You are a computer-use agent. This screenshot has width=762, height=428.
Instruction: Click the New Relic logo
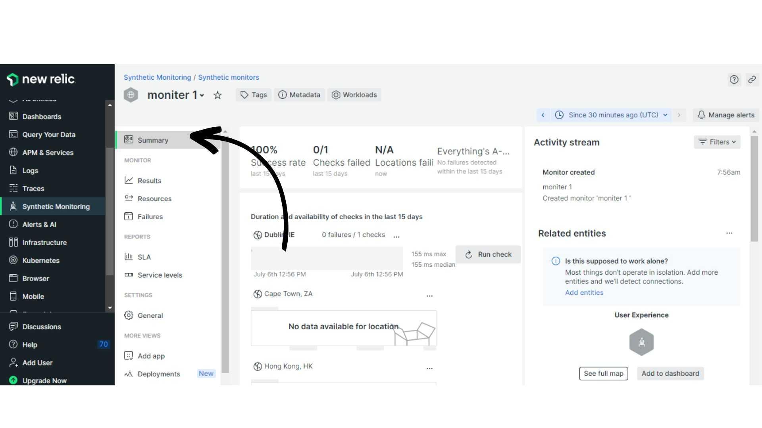(40, 79)
